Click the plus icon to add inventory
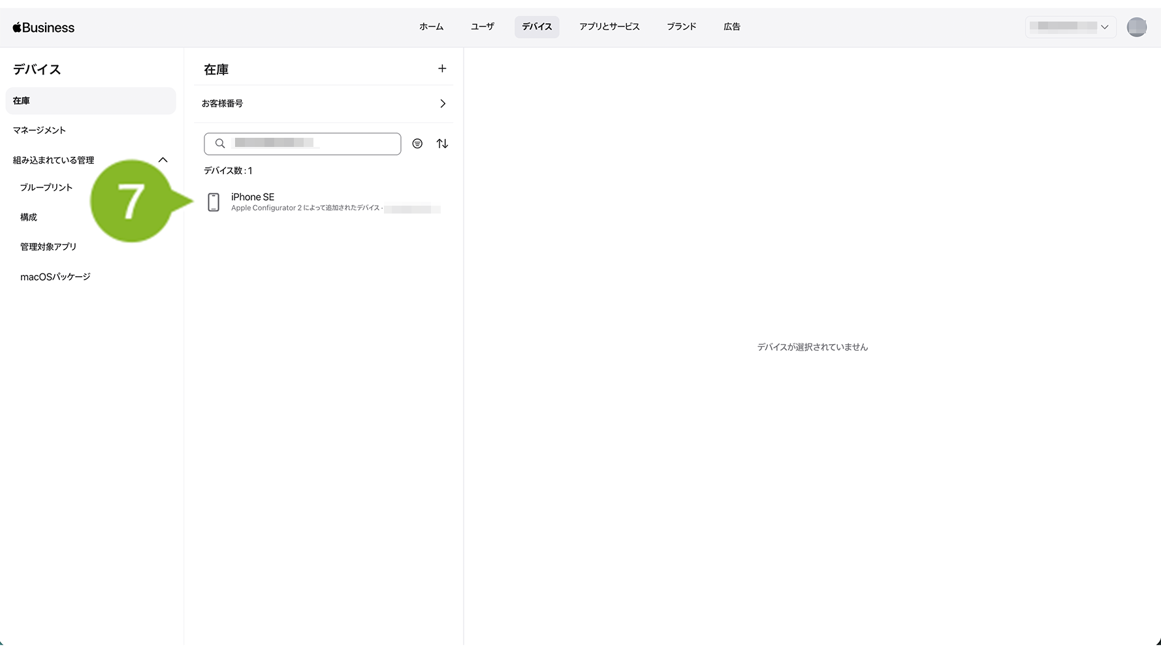The width and height of the screenshot is (1161, 653). tap(442, 69)
